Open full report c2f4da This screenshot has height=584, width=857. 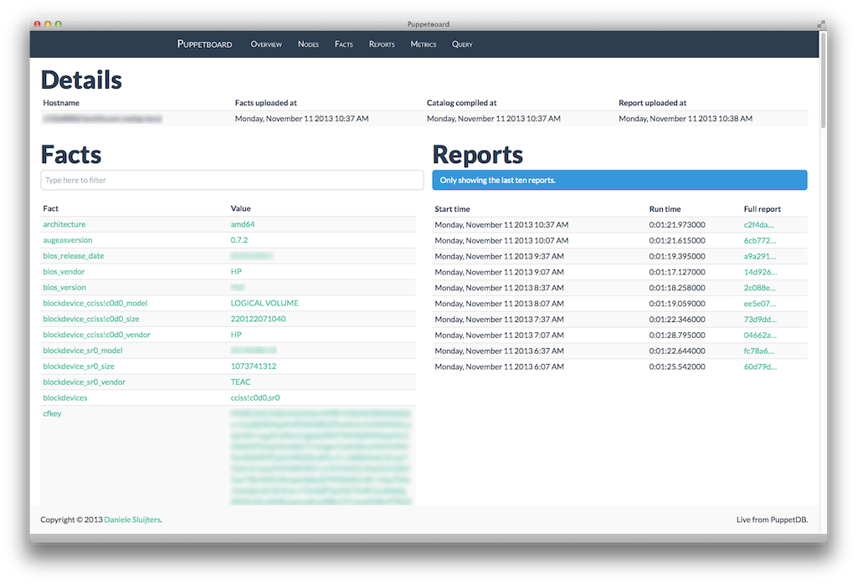click(x=758, y=224)
